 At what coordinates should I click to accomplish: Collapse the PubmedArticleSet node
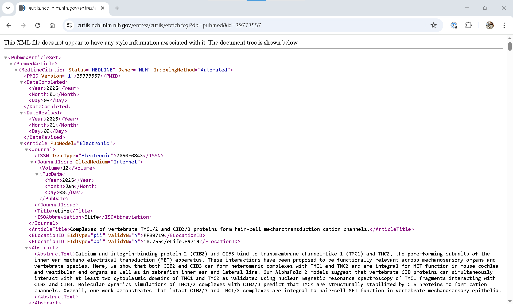click(x=6, y=58)
